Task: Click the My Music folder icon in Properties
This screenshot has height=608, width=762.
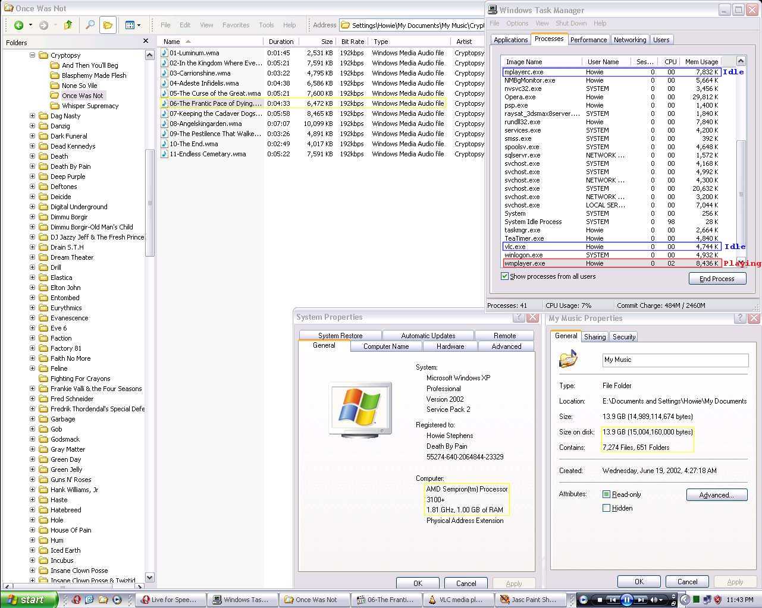Action: coord(569,358)
